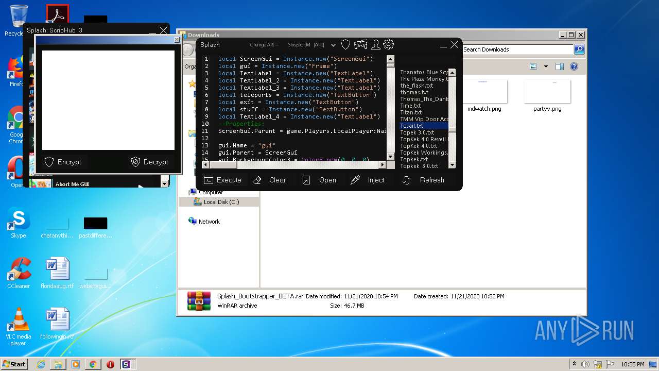659x371 pixels.
Task: Click code editor horizontal scroll left arrow
Action: (206, 165)
